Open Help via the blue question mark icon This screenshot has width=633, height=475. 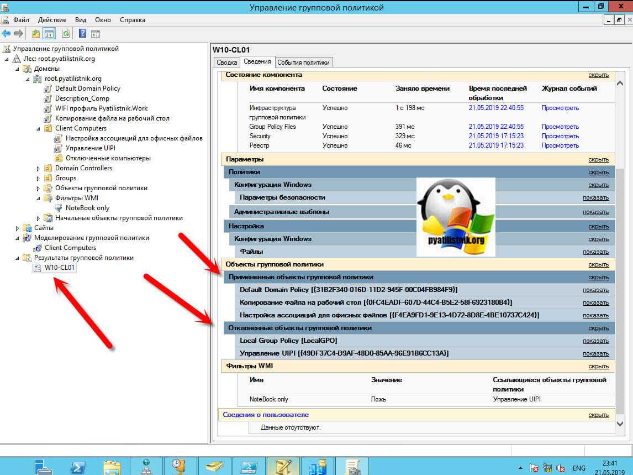(x=82, y=34)
